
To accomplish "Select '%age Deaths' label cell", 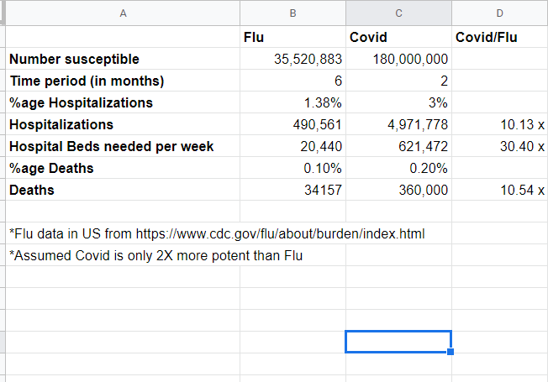I will 123,168.
